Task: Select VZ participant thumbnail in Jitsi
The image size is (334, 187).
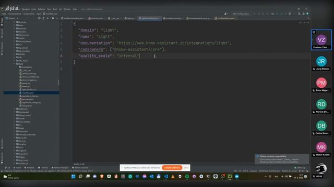Action: point(321,40)
